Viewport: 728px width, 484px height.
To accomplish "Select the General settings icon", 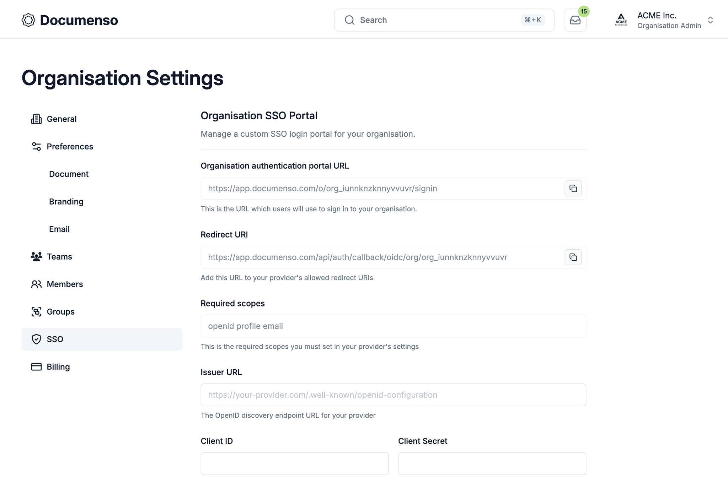I will [x=36, y=119].
